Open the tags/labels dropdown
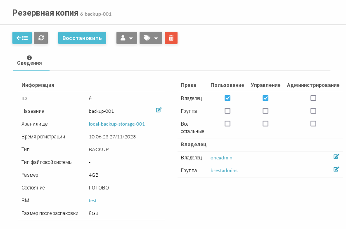The width and height of the screenshot is (346, 229). [x=151, y=38]
